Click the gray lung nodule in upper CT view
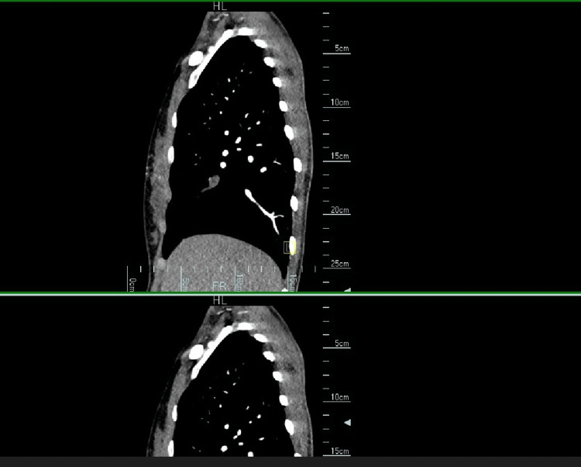This screenshot has width=581, height=467. [x=213, y=182]
